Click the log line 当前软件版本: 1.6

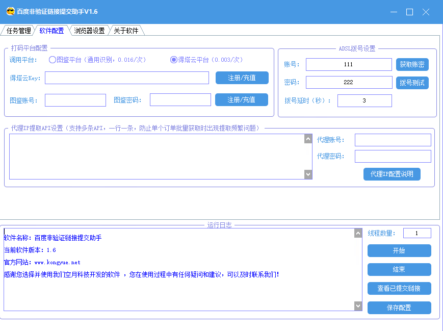(30, 250)
